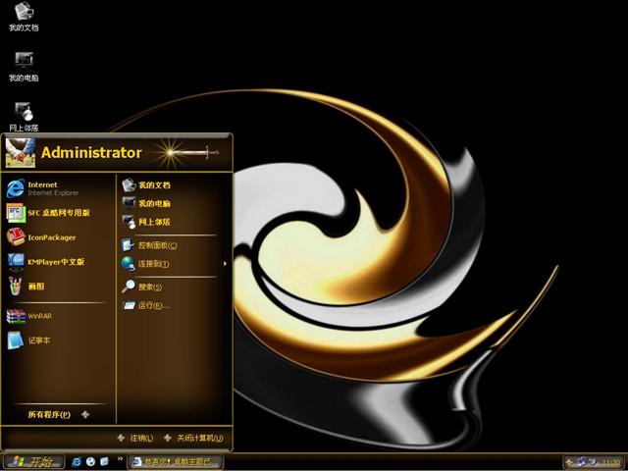The height and width of the screenshot is (471, 628).
Task: Click the taskbar window button 恭喜您
Action: 177,461
